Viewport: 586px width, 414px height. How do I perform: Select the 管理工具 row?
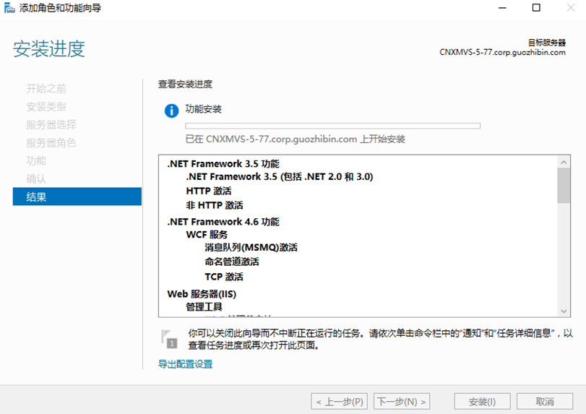coord(204,307)
